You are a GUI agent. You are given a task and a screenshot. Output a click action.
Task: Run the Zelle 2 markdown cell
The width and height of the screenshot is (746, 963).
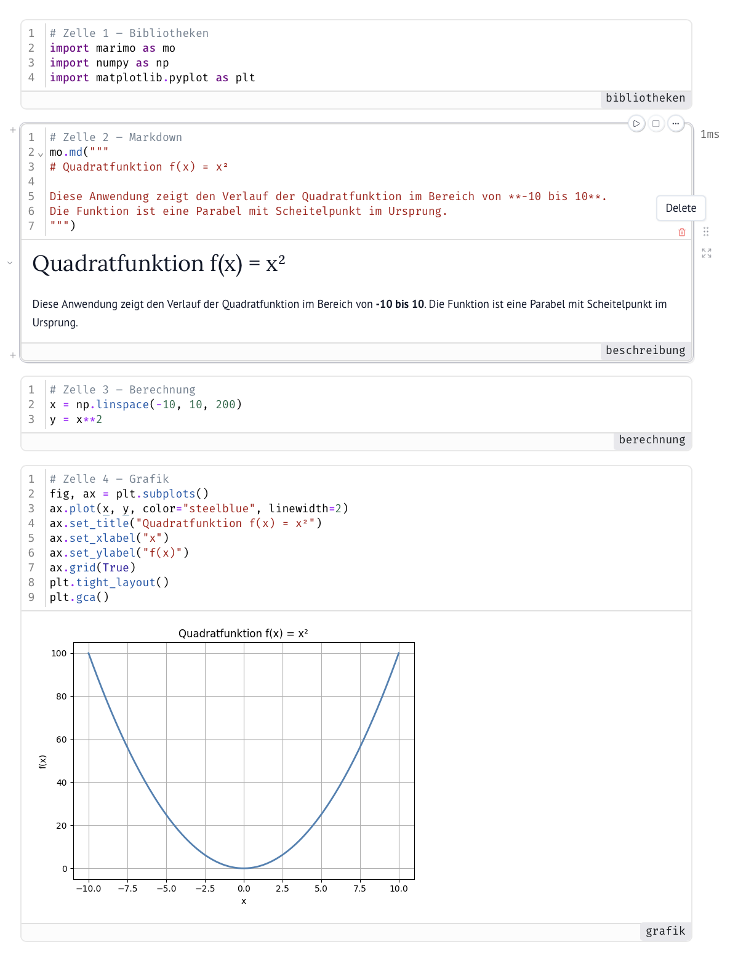pos(636,124)
